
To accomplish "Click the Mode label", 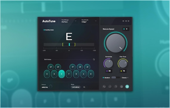I will (x=72, y=84).
